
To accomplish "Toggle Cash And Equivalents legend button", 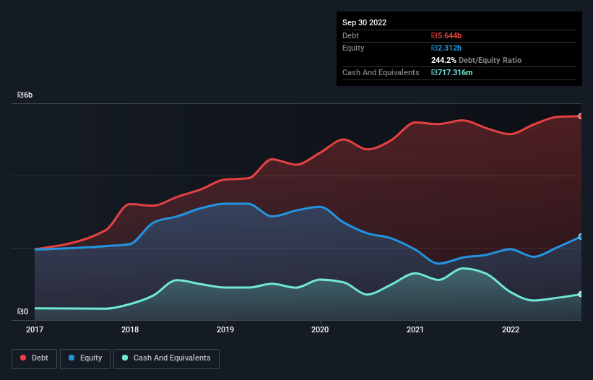I will click(x=166, y=358).
